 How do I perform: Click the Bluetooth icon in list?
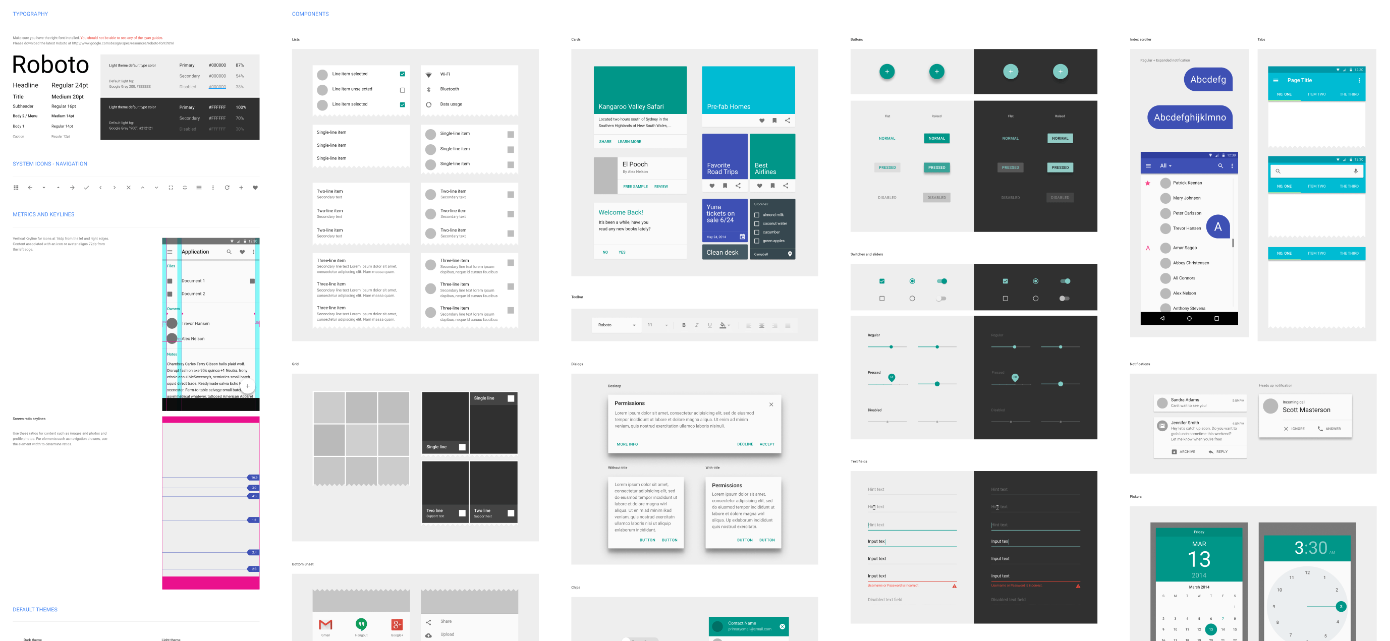coord(429,89)
